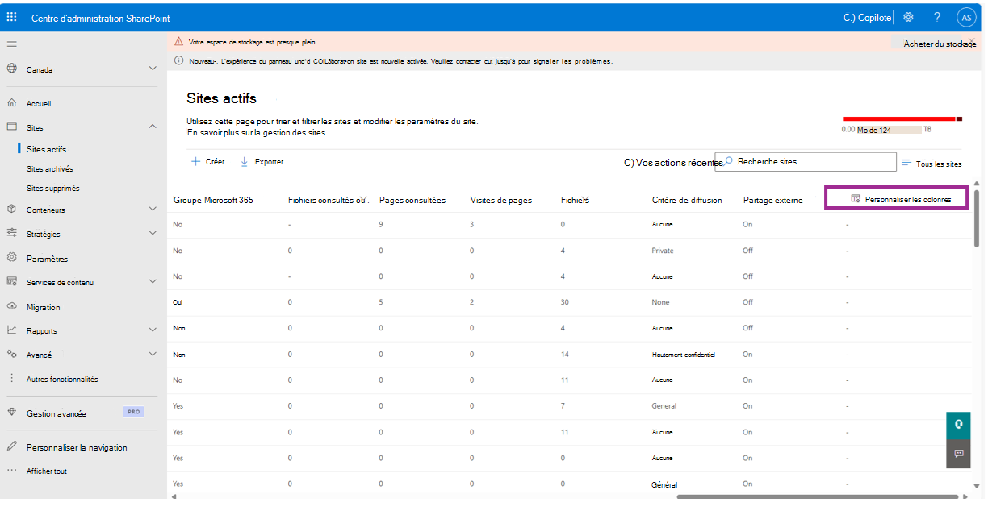Click the plus icon for Créer
The width and height of the screenshot is (988, 515).
[195, 161]
